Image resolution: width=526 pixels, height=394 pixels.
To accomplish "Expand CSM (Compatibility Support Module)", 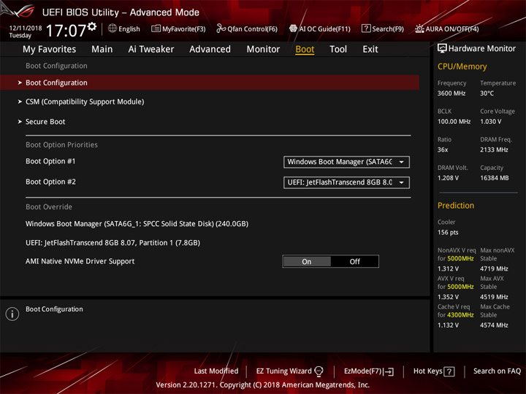I will tap(85, 101).
